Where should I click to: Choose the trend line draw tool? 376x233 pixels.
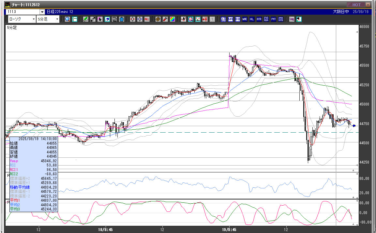(93, 19)
